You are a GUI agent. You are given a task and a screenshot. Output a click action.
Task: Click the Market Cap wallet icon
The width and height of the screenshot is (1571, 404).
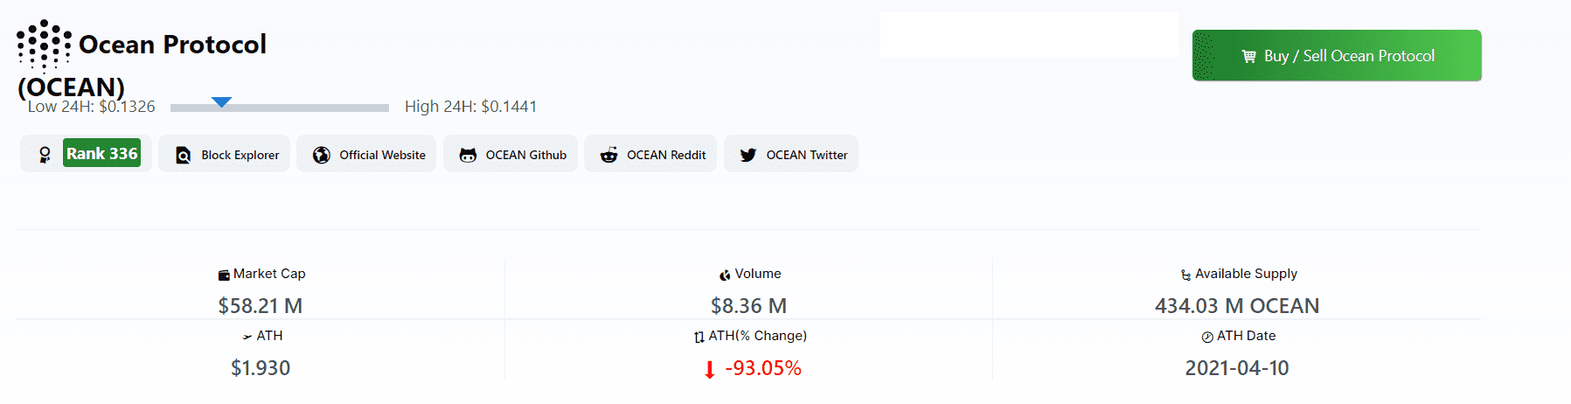224,275
